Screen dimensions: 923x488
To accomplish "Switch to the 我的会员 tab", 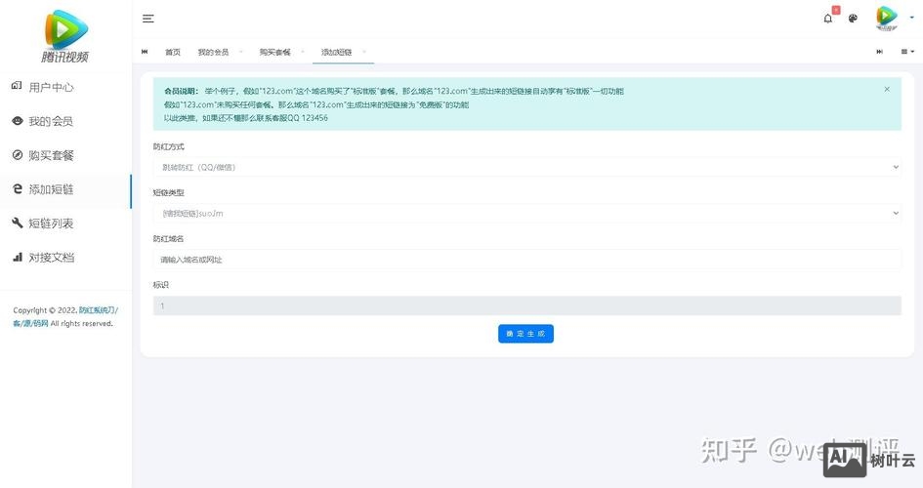I will point(213,52).
